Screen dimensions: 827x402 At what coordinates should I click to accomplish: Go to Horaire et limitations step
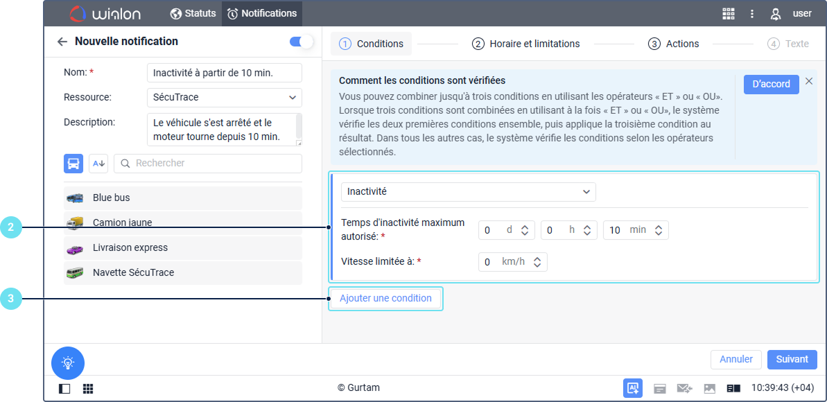point(526,44)
